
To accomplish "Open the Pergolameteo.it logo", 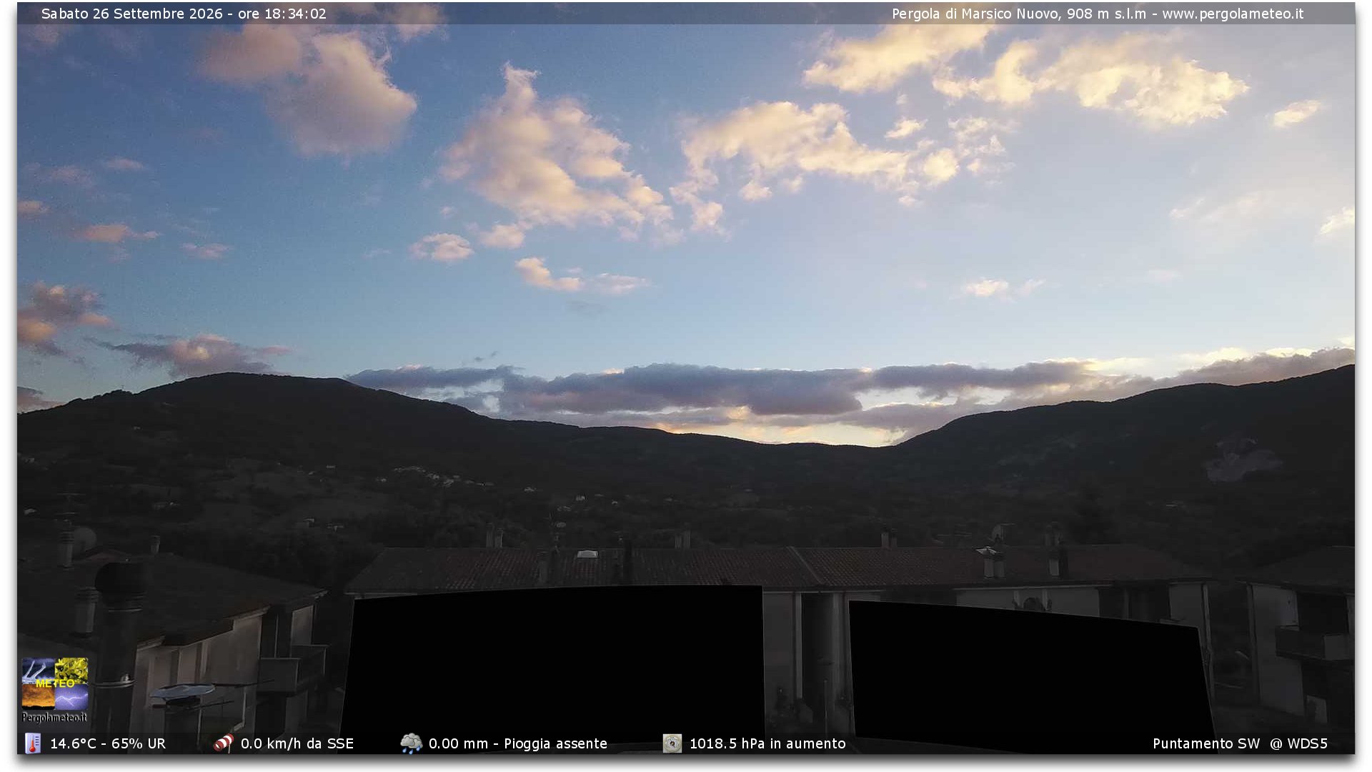I will pos(55,691).
